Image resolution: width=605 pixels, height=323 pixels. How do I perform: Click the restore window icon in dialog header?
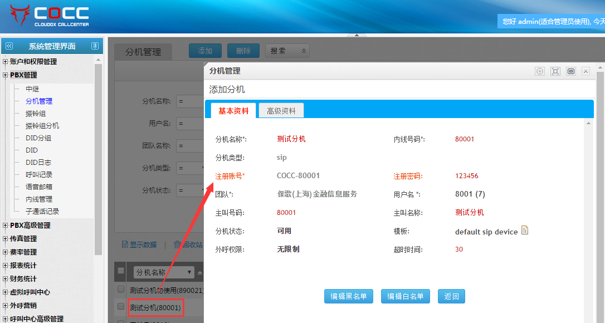[570, 71]
